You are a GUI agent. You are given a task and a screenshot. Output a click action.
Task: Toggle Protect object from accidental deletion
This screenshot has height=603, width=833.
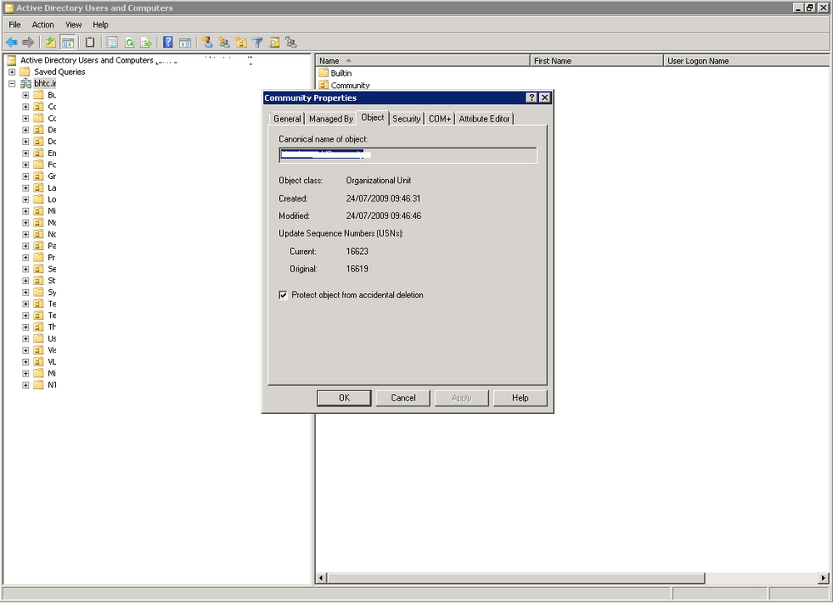coord(283,295)
